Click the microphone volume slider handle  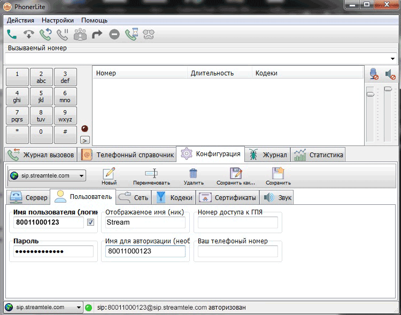pos(370,94)
